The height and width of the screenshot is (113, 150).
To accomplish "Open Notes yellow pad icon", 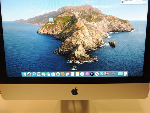I will coord(77,74).
